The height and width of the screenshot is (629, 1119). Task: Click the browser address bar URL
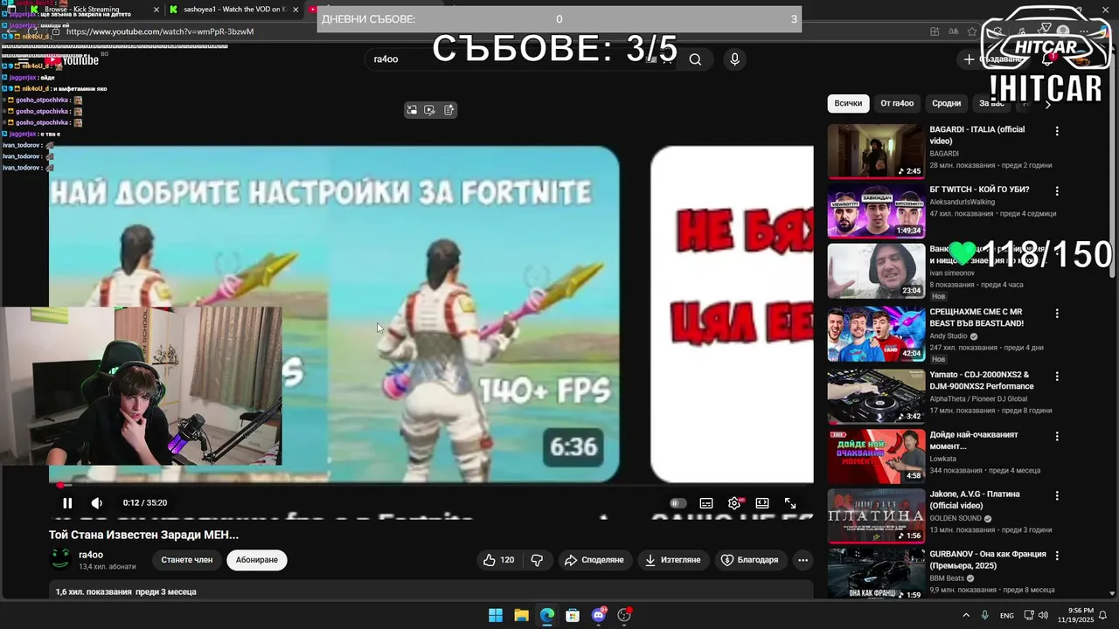160,31
